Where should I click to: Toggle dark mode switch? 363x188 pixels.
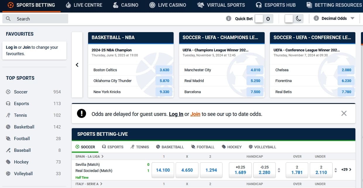pyautogui.click(x=294, y=19)
